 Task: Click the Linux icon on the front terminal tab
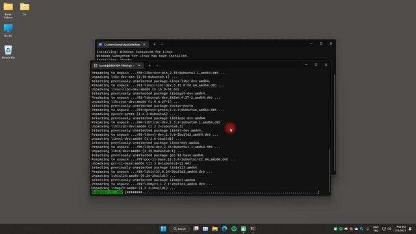(x=96, y=65)
